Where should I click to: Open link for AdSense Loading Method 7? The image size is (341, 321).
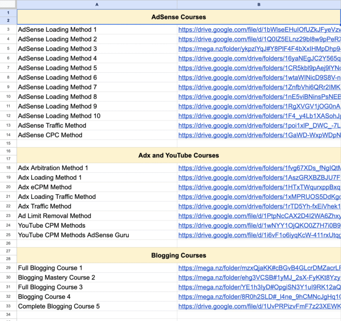[x=260, y=87]
